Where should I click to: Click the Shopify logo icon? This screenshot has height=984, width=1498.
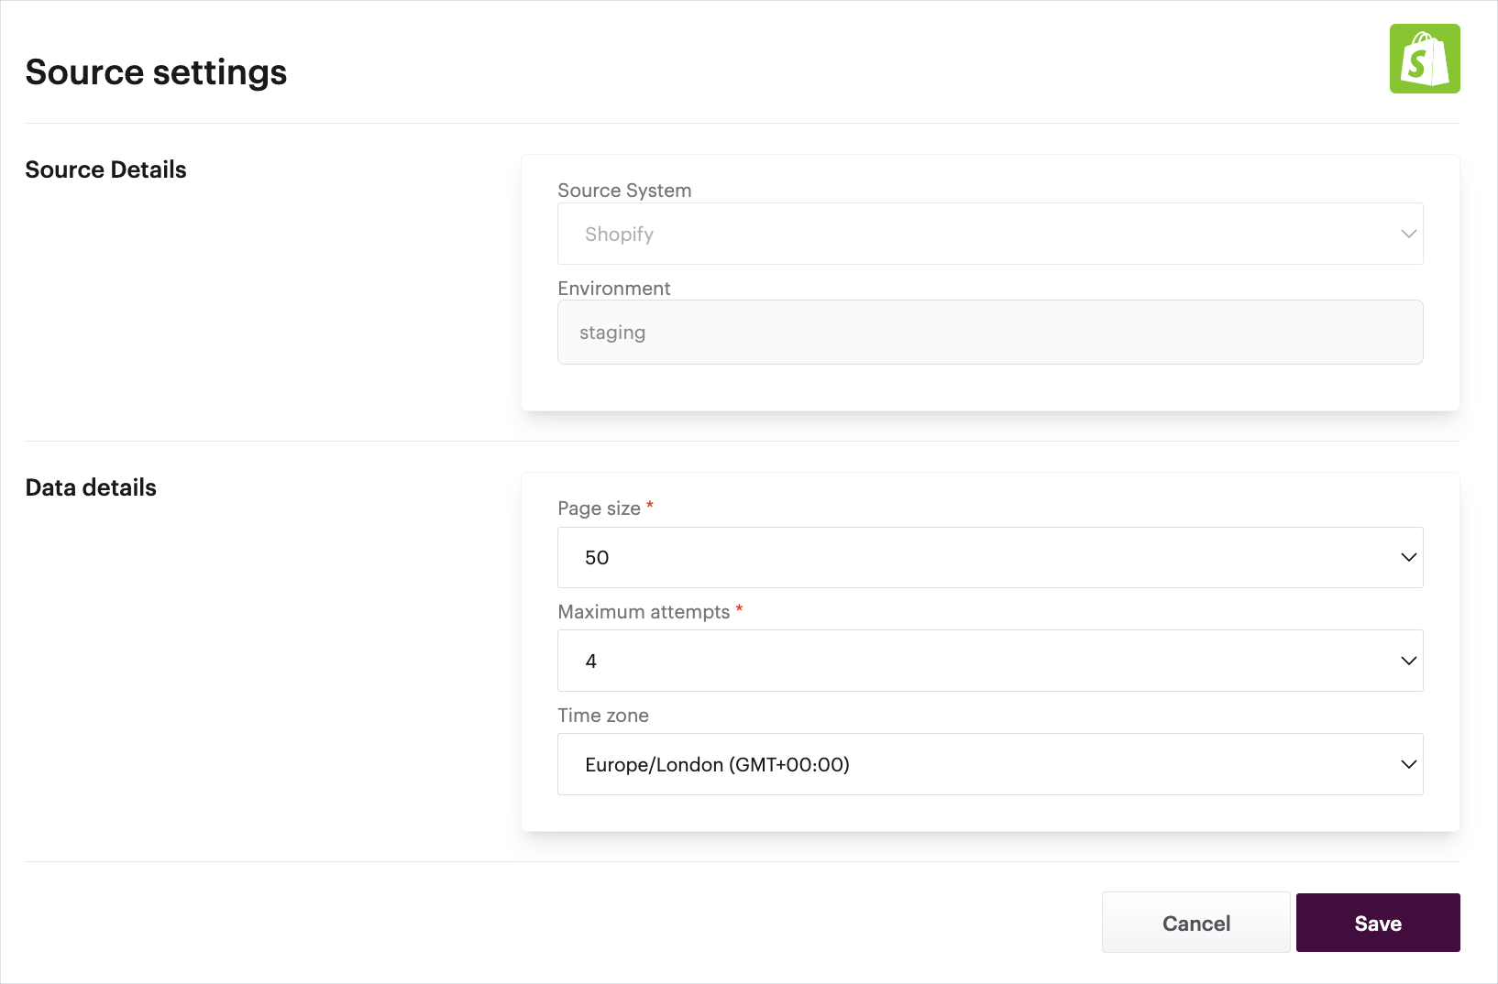click(x=1424, y=59)
